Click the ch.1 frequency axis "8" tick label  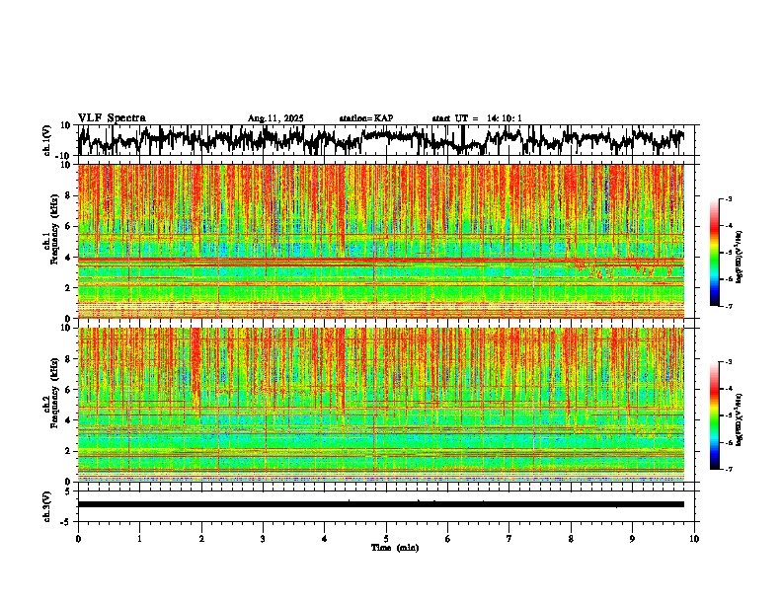(69, 195)
